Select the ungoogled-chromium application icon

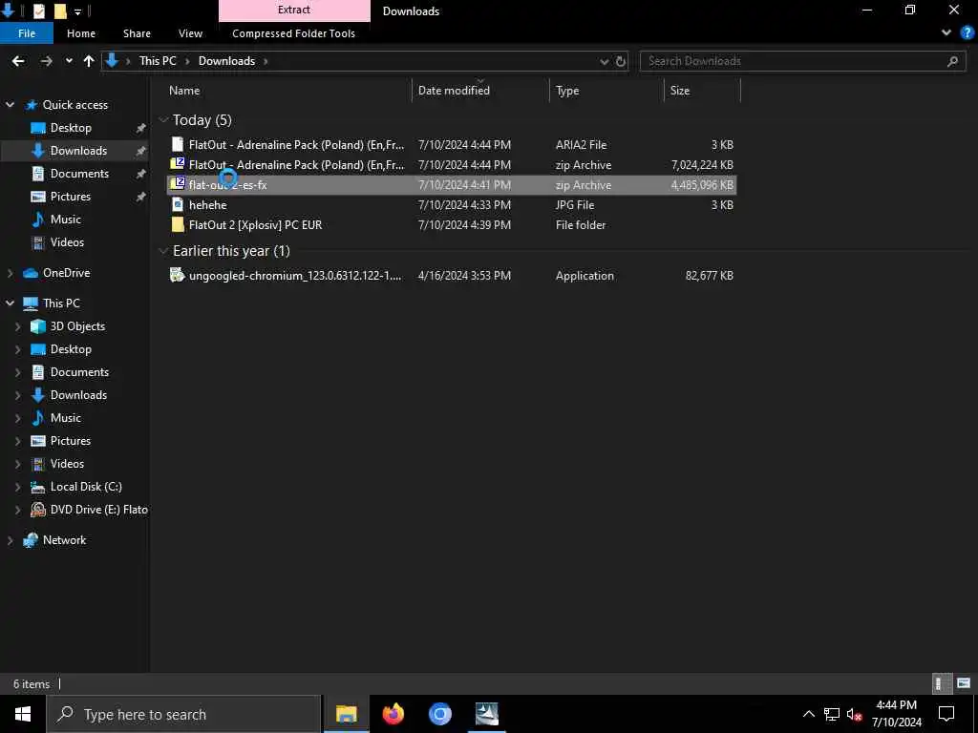coord(178,275)
